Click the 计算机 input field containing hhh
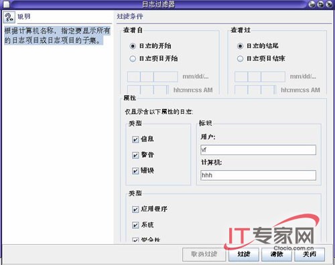Screen dimensions: 335x265 point(258,175)
